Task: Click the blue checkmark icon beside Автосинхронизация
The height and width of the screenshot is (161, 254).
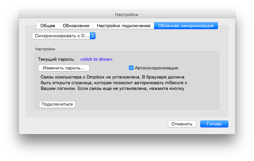Action: (x=132, y=68)
